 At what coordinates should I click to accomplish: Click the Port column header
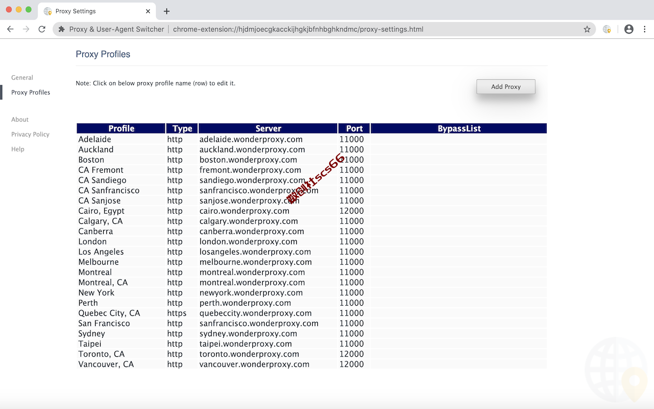click(354, 128)
